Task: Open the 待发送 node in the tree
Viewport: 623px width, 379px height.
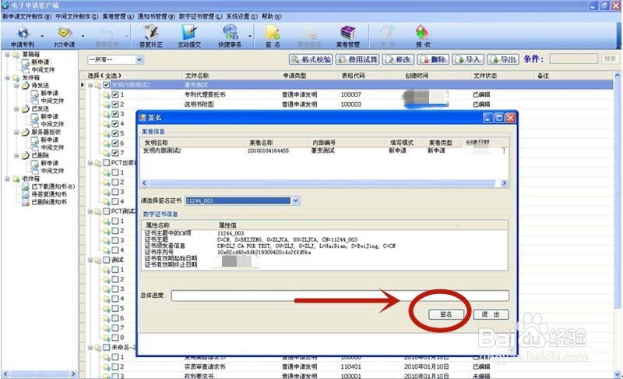Action: (40, 86)
